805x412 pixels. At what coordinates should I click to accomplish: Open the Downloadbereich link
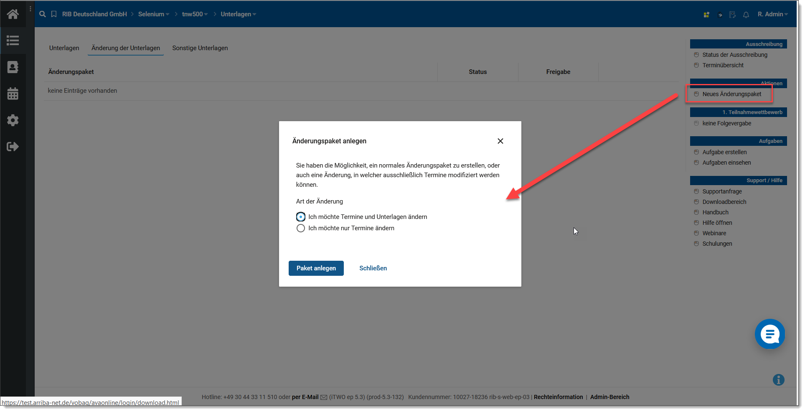coord(724,202)
